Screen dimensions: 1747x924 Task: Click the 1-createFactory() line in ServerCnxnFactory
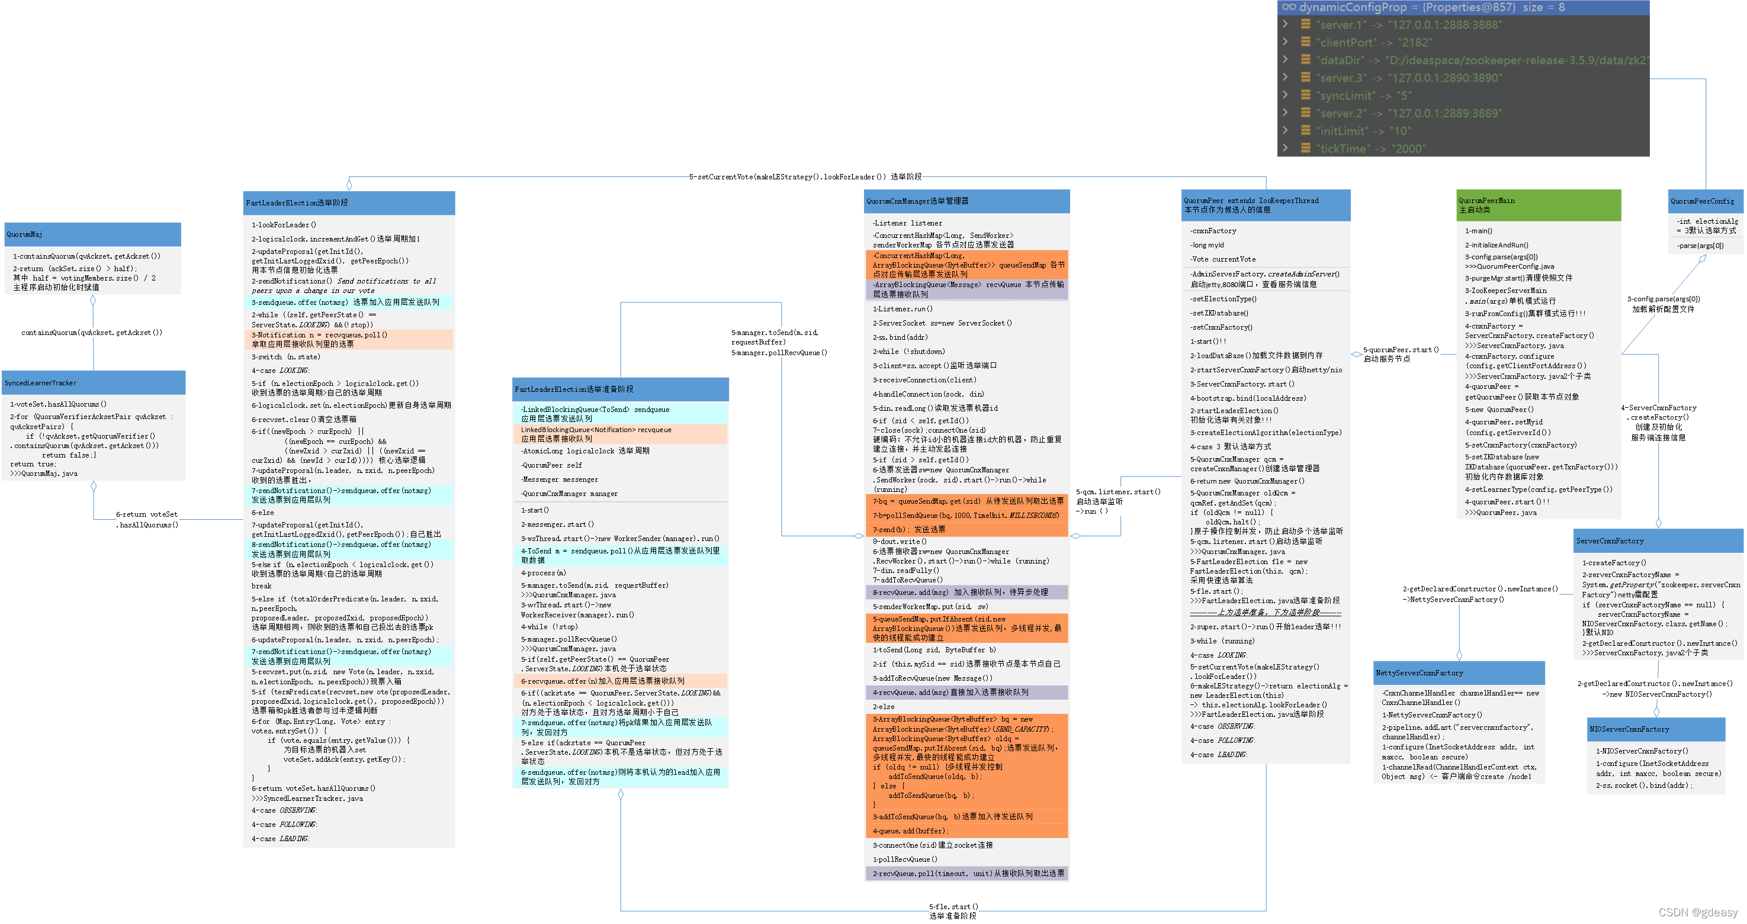pyautogui.click(x=1614, y=564)
